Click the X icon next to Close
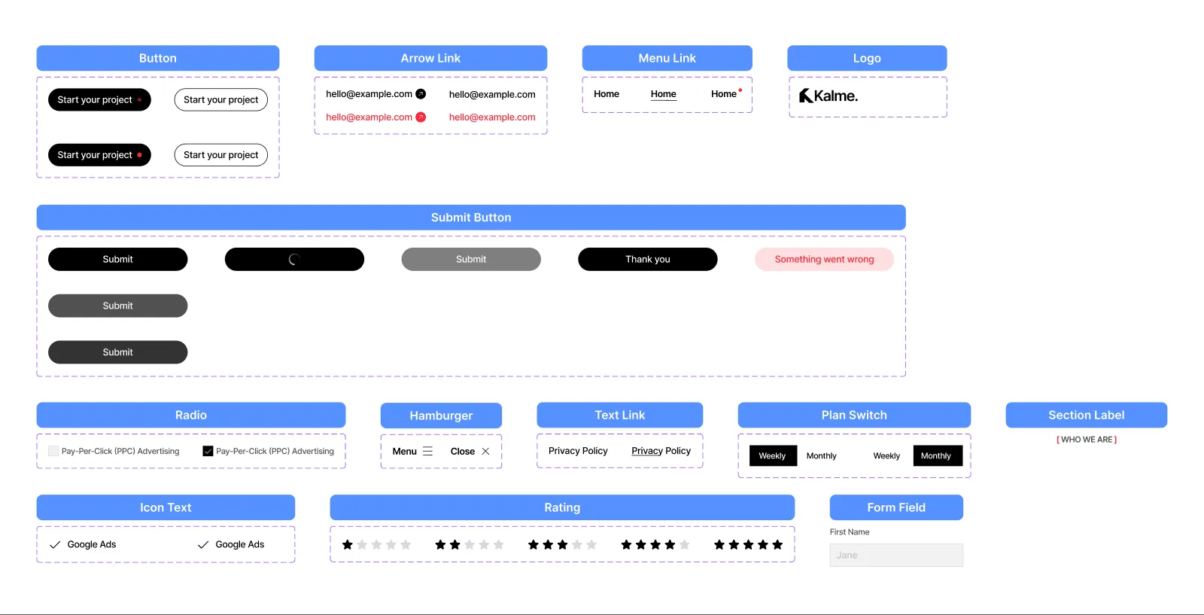The height and width of the screenshot is (615, 1204). (485, 451)
